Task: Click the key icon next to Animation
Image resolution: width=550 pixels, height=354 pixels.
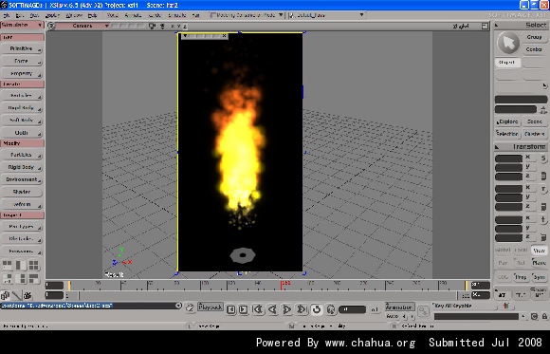Action: (x=423, y=310)
